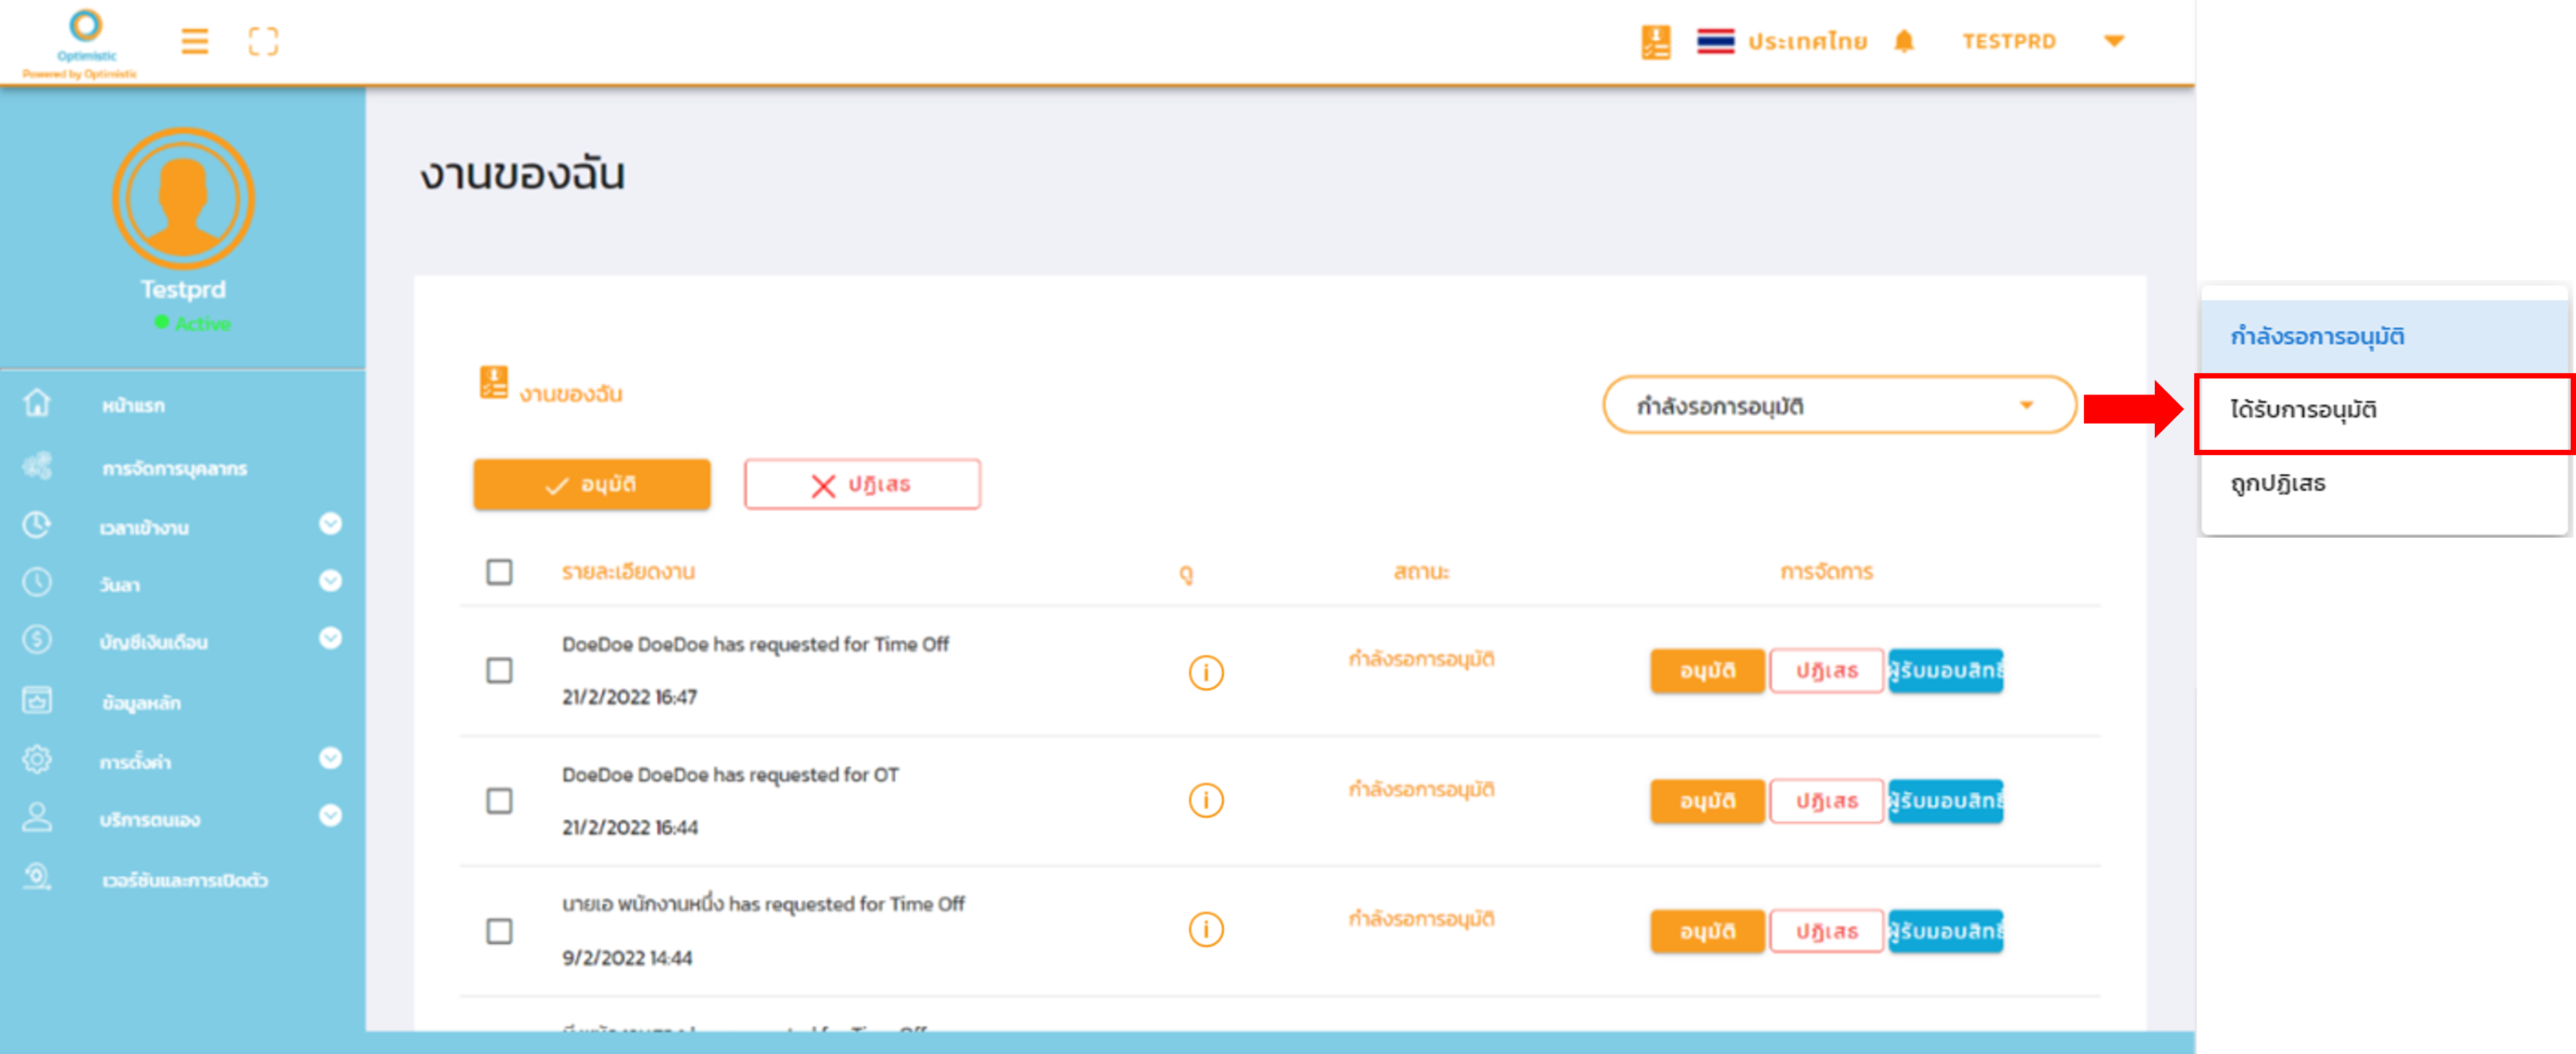Click the orange อนุมัติ bulk approve button
The height and width of the screenshot is (1054, 2576).
point(592,484)
